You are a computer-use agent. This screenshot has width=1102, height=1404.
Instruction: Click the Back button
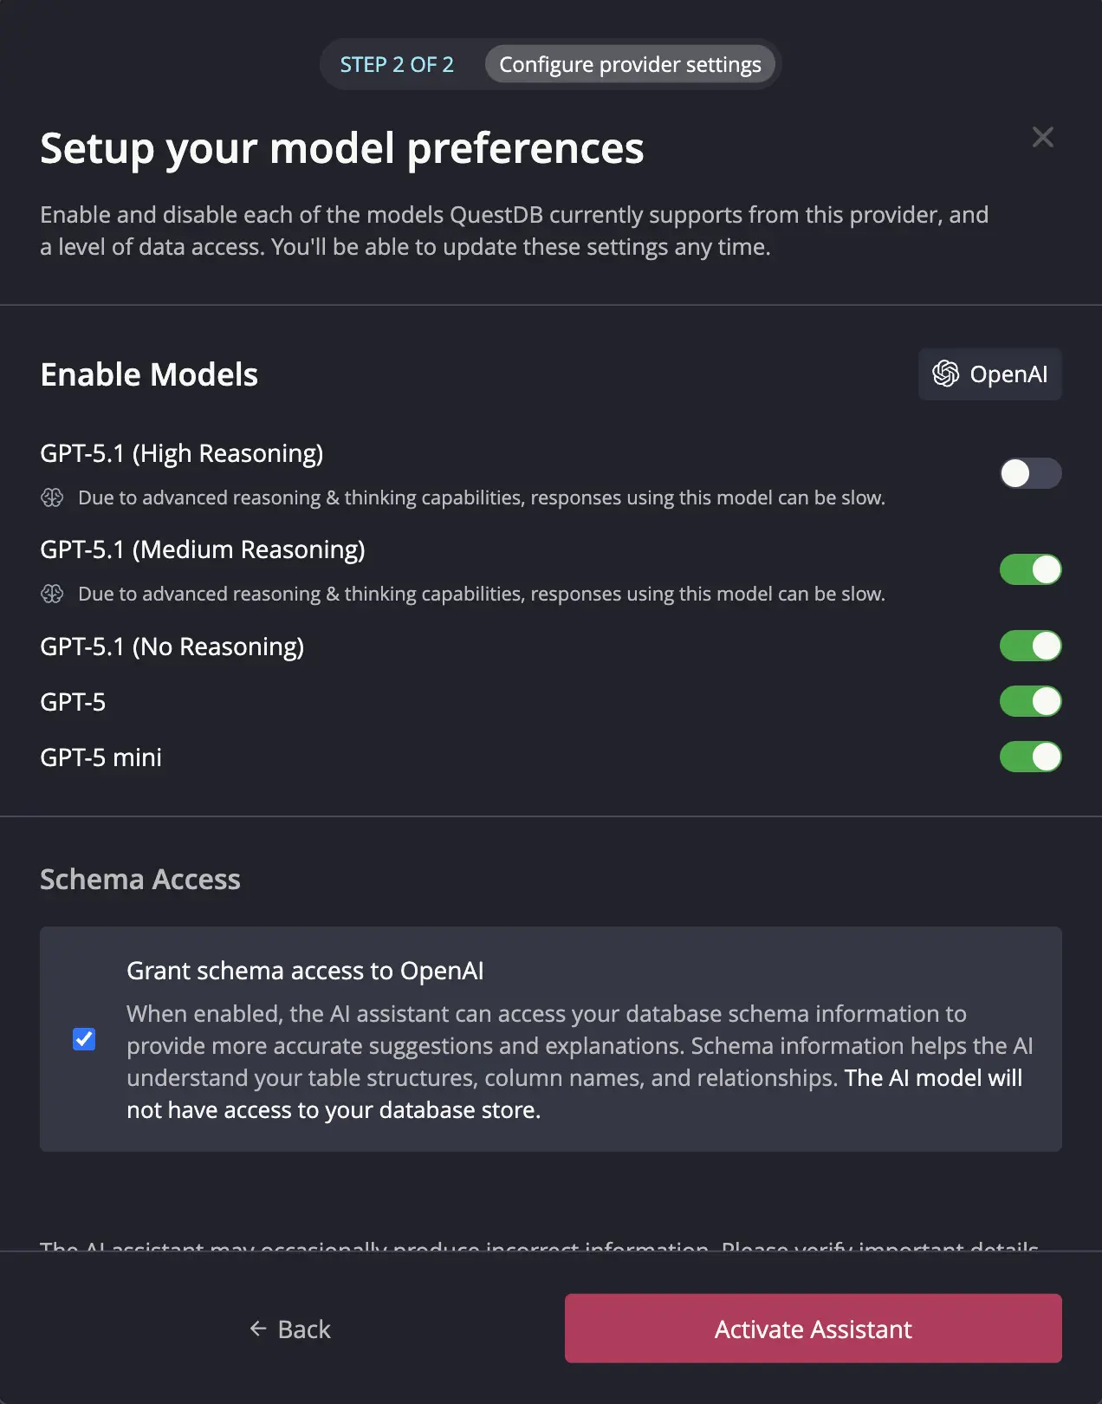[x=289, y=1328]
